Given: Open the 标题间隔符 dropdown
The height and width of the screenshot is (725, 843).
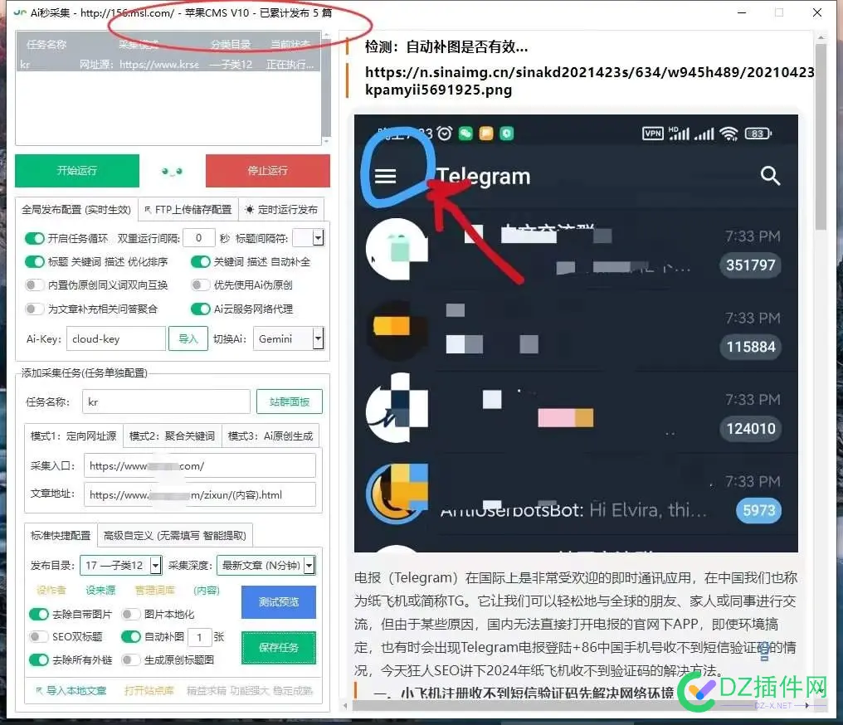Looking at the screenshot, I should pos(316,237).
